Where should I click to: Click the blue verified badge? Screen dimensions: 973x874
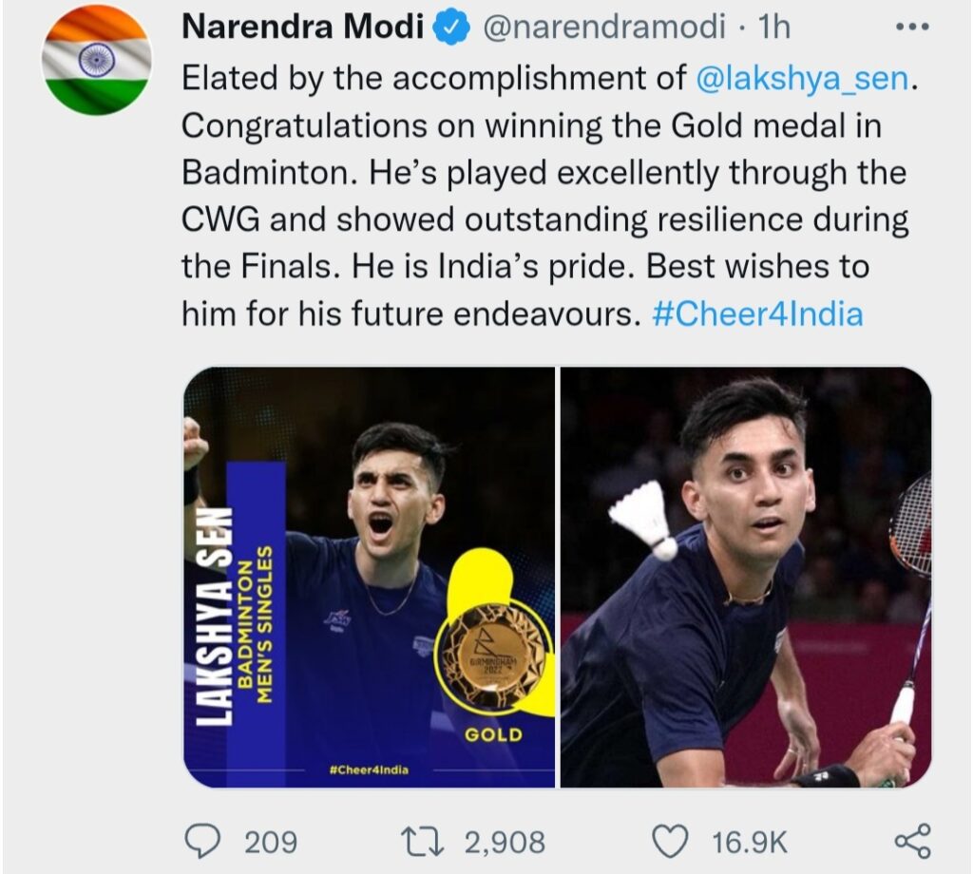point(453,28)
